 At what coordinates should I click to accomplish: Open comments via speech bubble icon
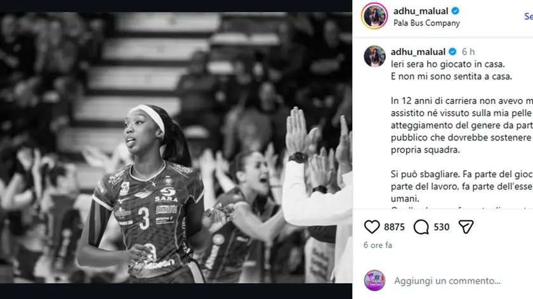(421, 227)
